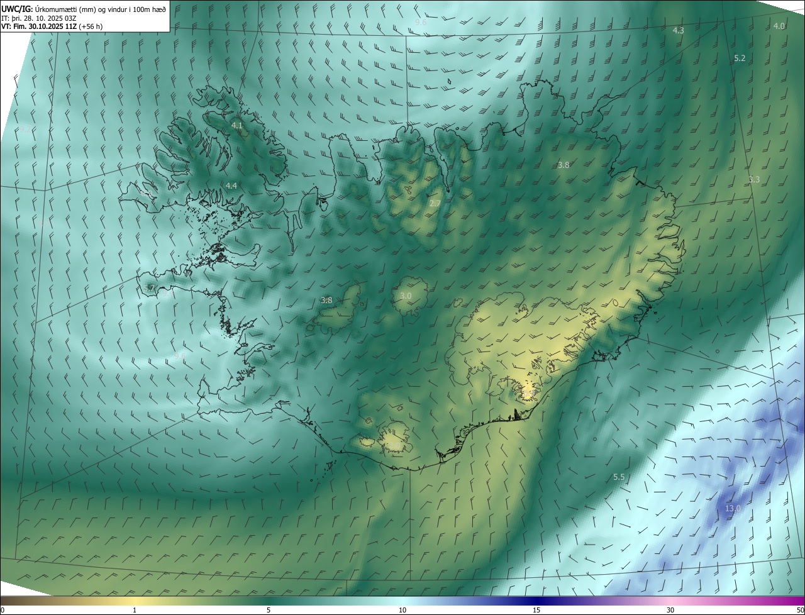Click the 30 tick label on the color scale

pos(670,610)
